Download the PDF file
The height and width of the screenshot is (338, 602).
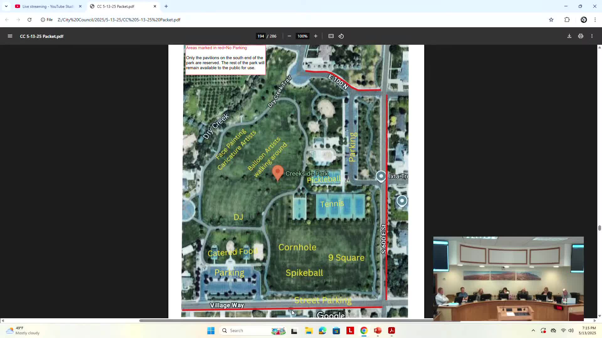tap(569, 36)
